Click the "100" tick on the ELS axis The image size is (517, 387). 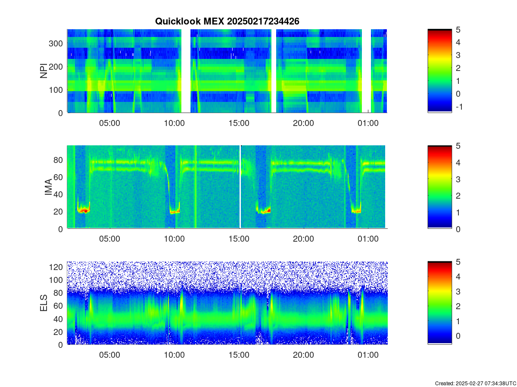[x=56, y=280]
